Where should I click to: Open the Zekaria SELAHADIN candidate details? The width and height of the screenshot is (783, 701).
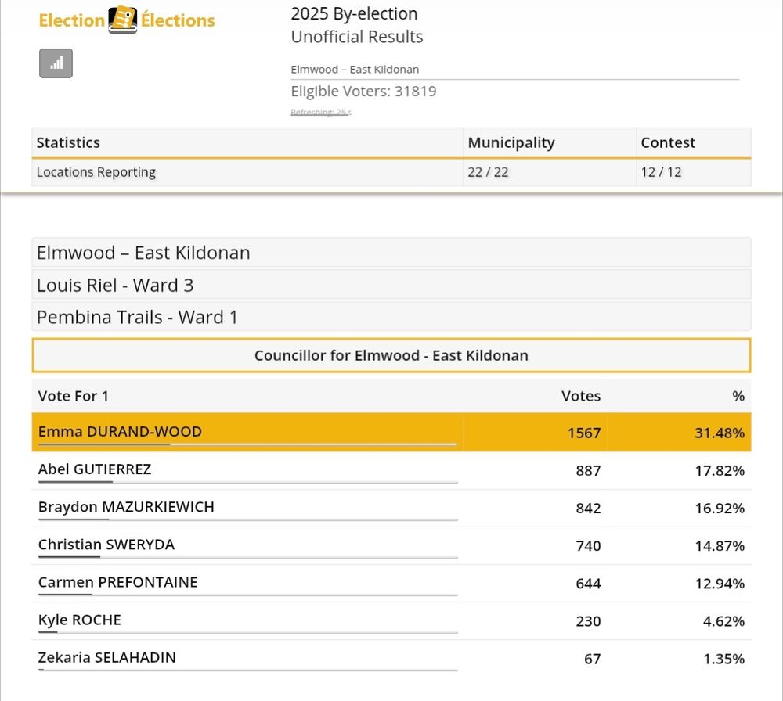pyautogui.click(x=106, y=657)
